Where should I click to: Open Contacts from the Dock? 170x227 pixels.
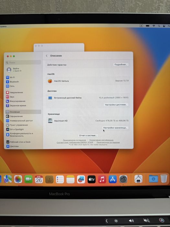coord(50,179)
